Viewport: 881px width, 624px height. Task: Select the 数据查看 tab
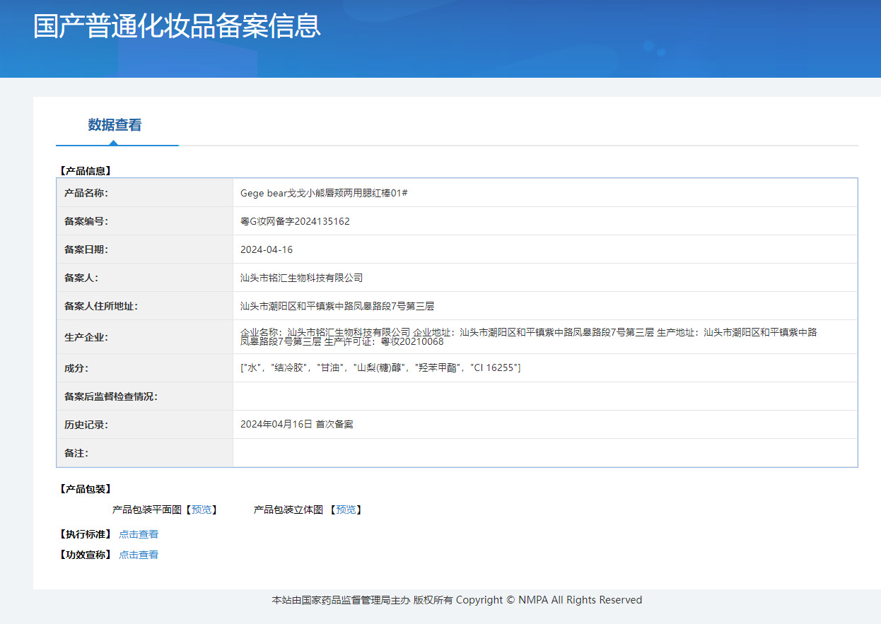click(x=115, y=125)
